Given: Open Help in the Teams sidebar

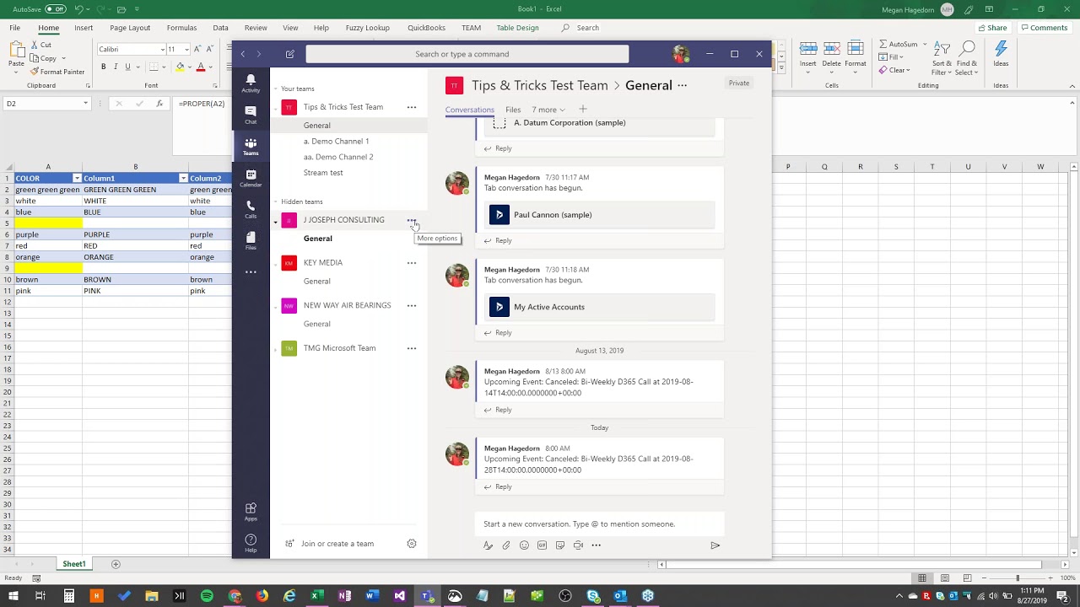Looking at the screenshot, I should tap(251, 543).
